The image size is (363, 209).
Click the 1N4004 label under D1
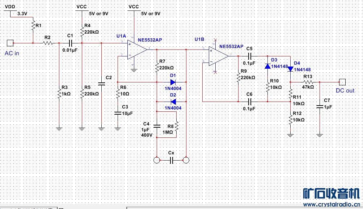(173, 88)
